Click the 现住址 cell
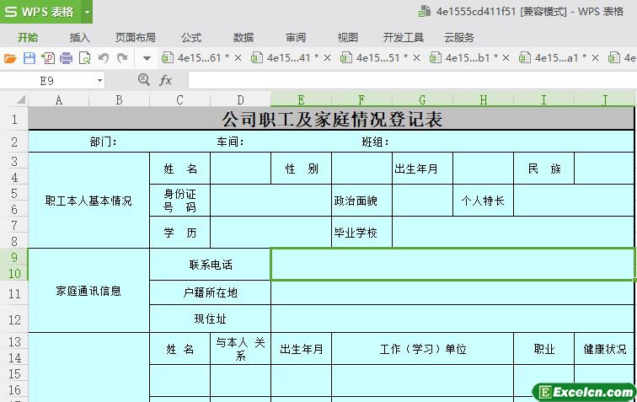637x402 pixels. tap(211, 319)
